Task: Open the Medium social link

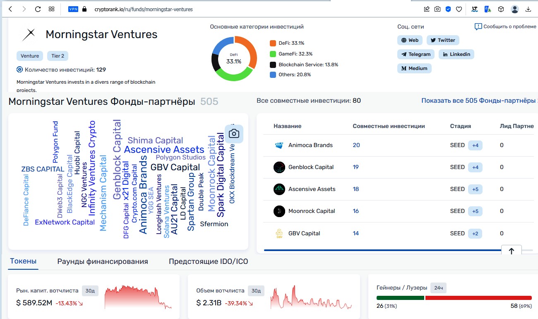Action: coord(414,68)
